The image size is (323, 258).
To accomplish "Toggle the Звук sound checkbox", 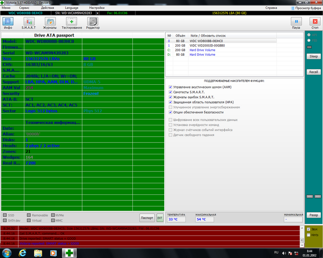I will 309,229.
